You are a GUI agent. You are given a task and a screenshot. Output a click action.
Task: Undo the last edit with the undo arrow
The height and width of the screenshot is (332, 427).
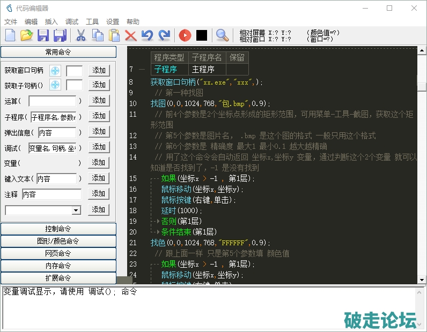147,36
